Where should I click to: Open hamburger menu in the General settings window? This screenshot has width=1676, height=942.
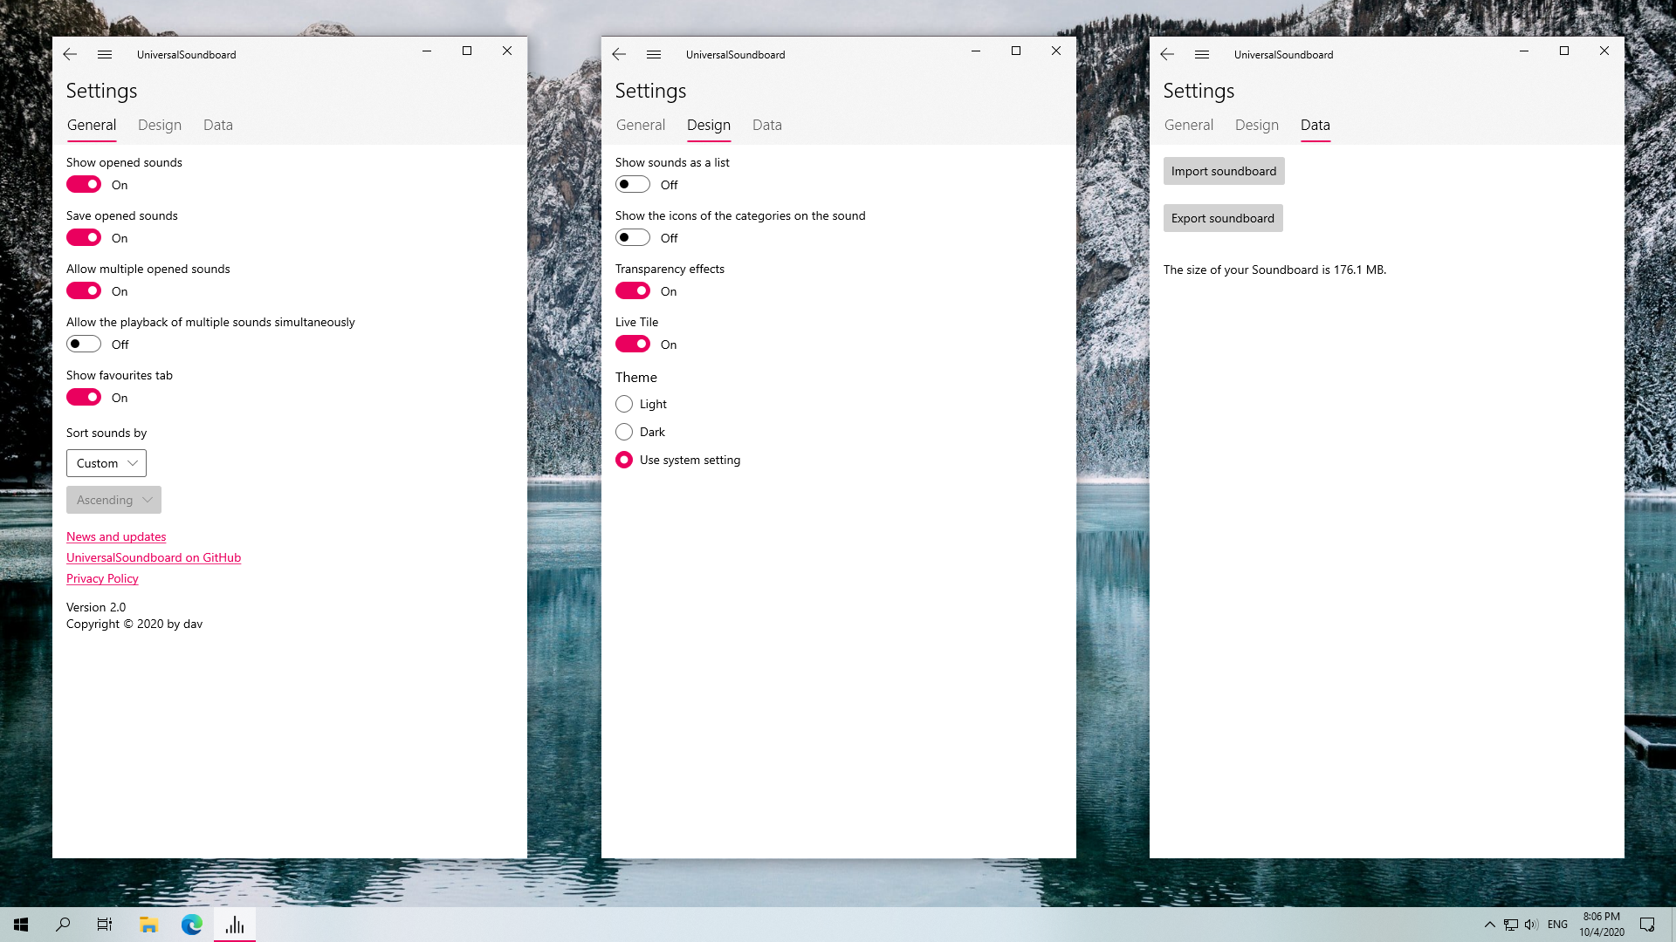(x=105, y=54)
